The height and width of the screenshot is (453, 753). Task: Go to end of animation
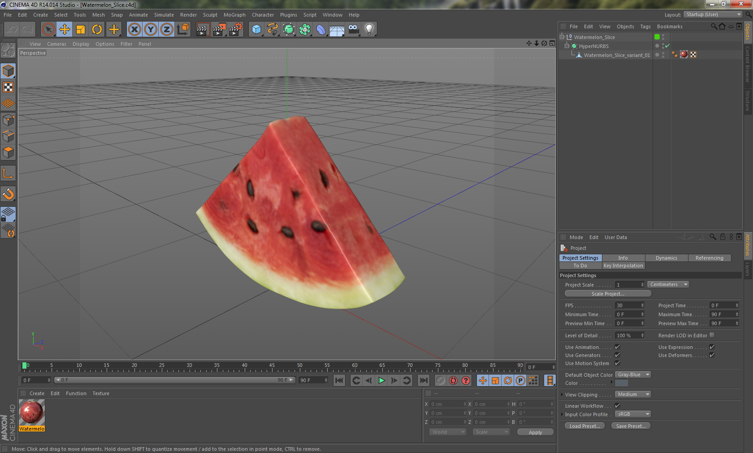pos(423,380)
